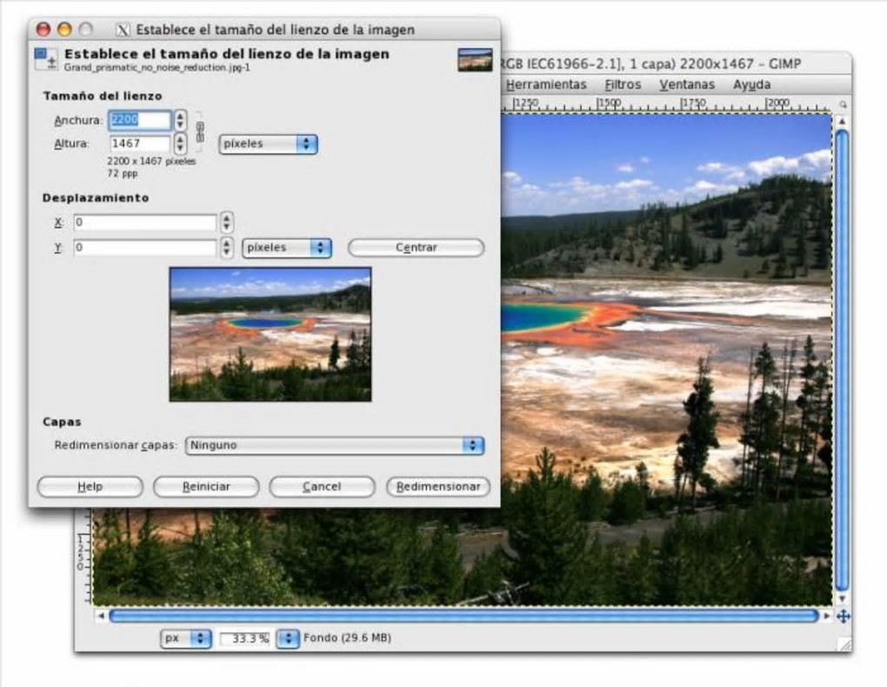
Task: Open the zoom level dropdown arrow
Action: click(288, 639)
